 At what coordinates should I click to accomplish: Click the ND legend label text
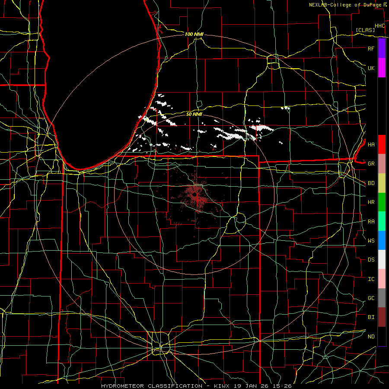371,336
